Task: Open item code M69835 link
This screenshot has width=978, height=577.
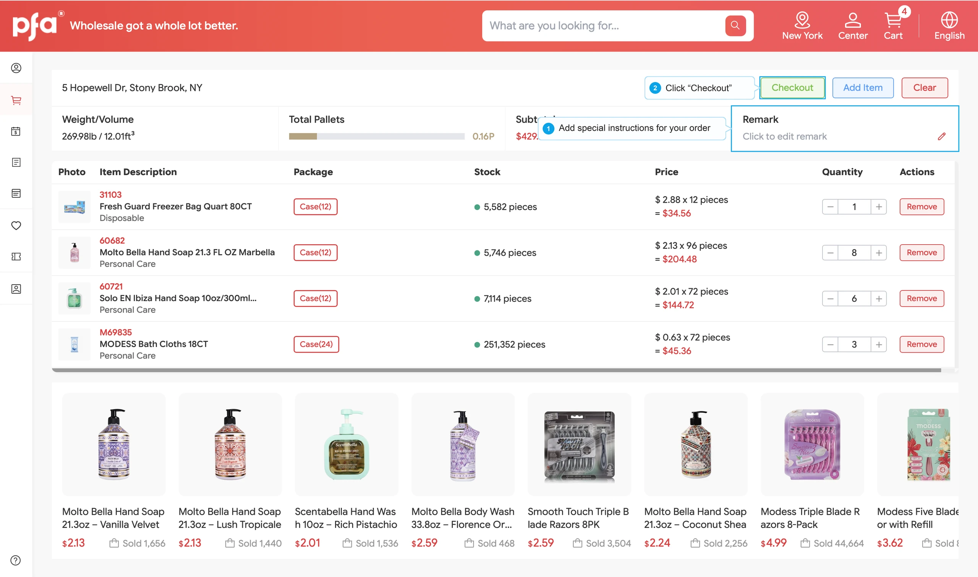Action: pos(116,332)
